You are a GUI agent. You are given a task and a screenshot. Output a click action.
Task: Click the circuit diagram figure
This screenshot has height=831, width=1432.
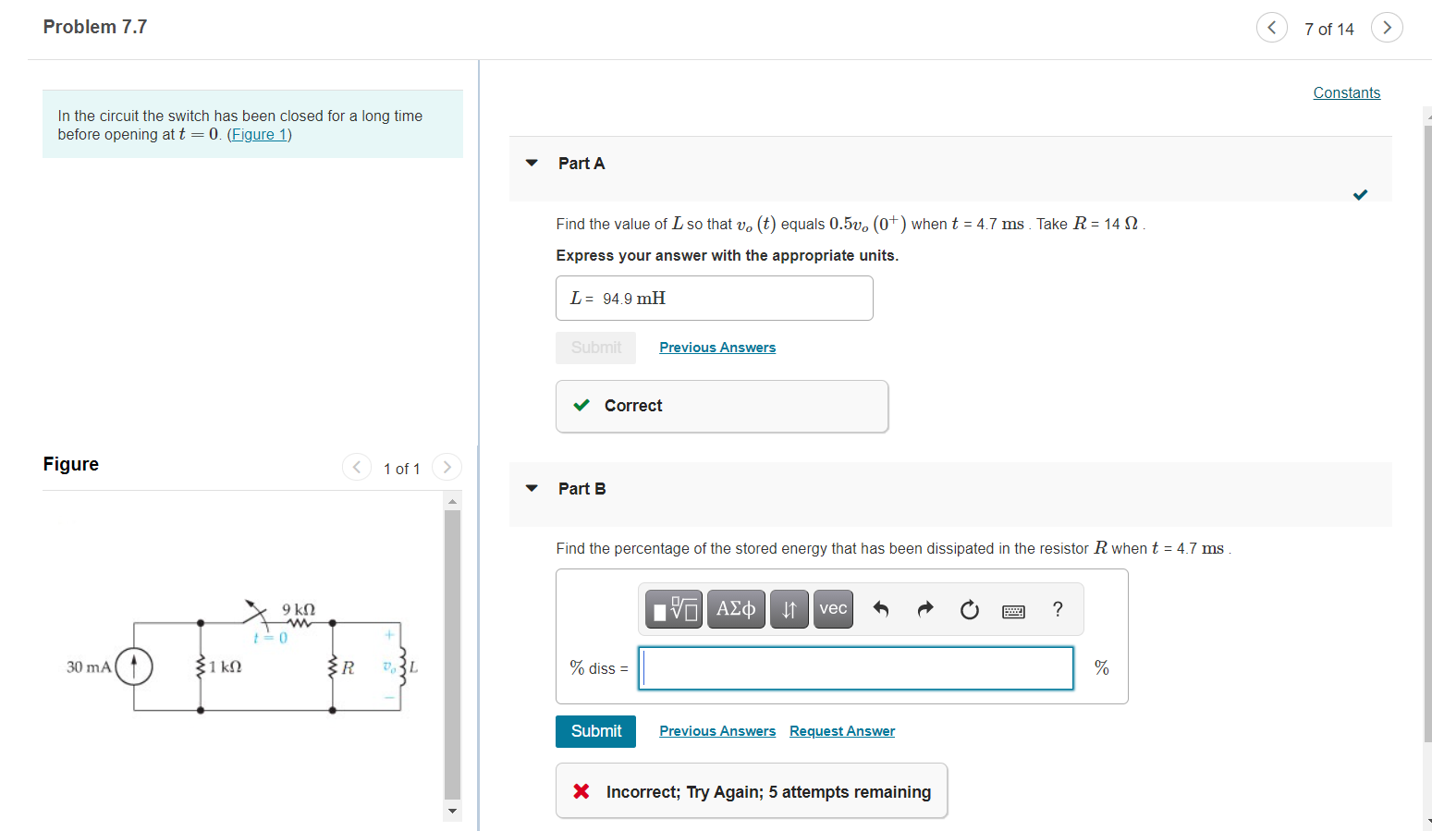242,657
